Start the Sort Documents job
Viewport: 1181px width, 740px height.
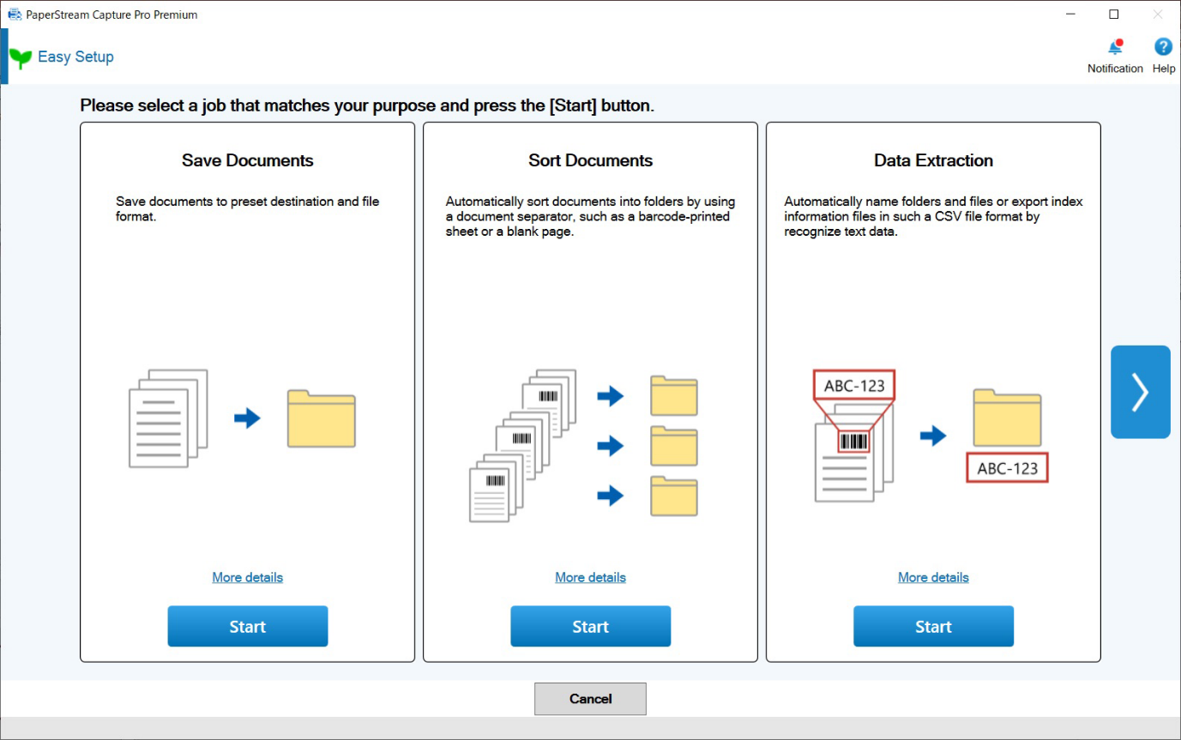click(590, 627)
